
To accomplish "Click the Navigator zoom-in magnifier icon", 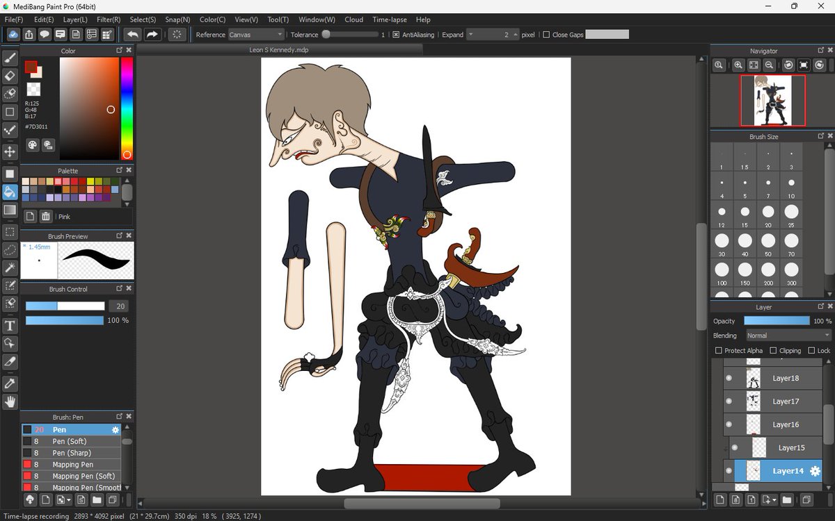I will [738, 65].
